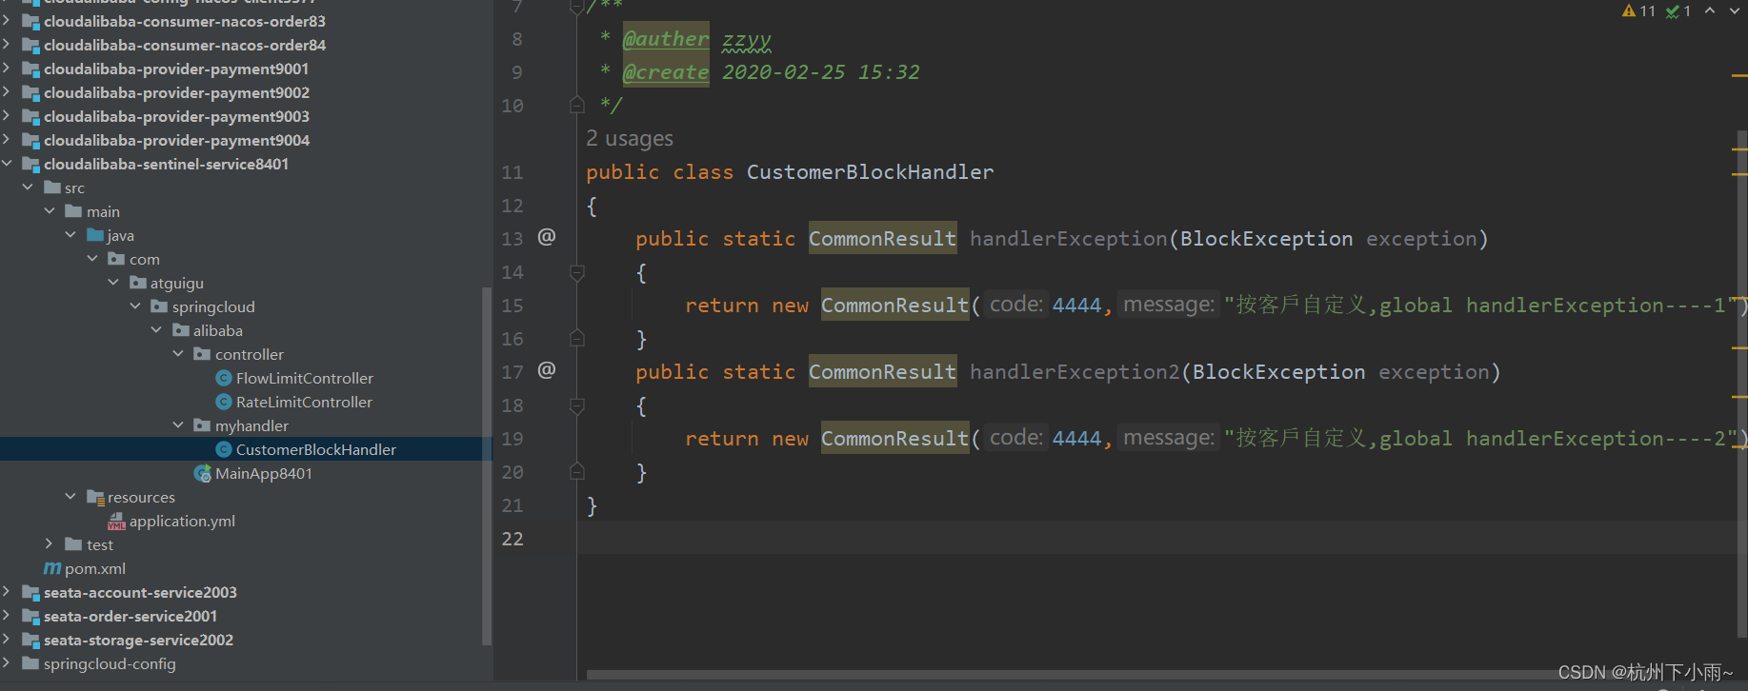Click CommonResult return type on line 17

[x=882, y=371]
